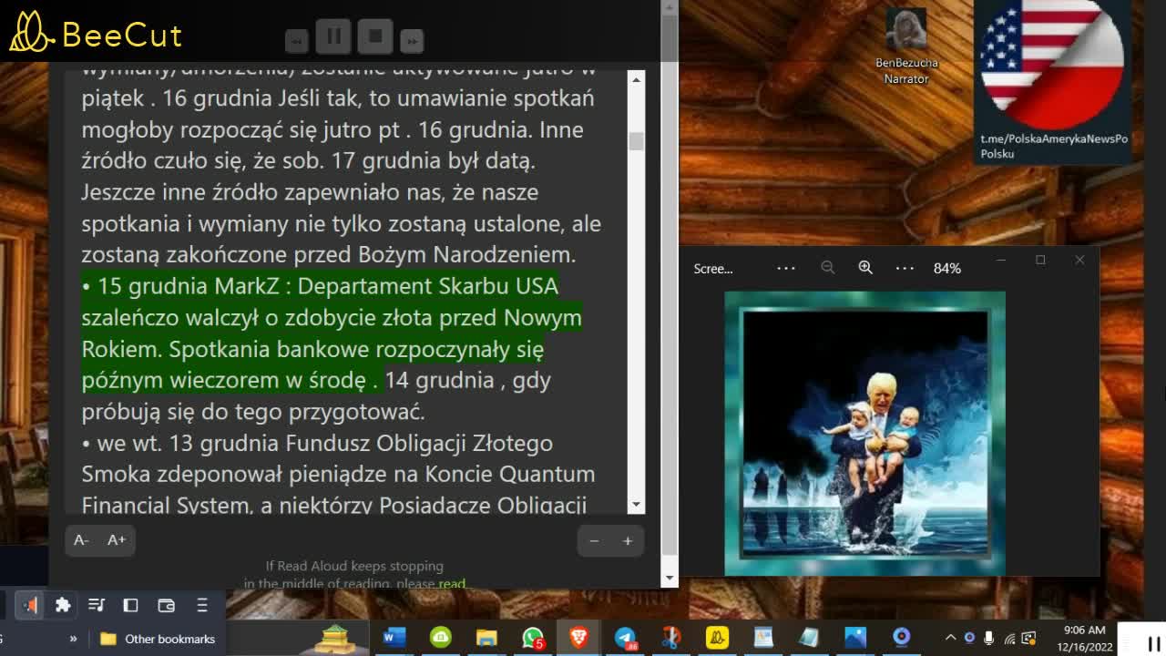Show hidden system tray icons

950,638
